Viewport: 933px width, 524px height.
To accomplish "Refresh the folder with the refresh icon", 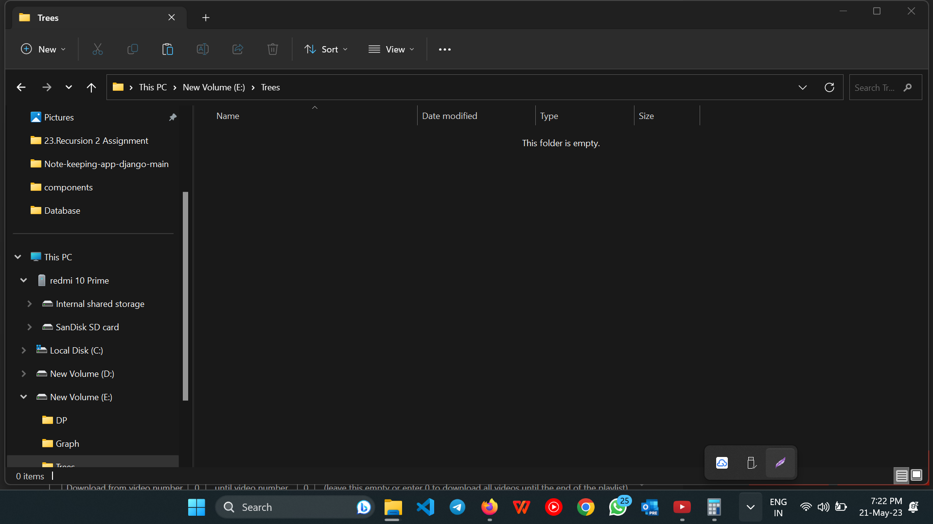I will pos(829,87).
